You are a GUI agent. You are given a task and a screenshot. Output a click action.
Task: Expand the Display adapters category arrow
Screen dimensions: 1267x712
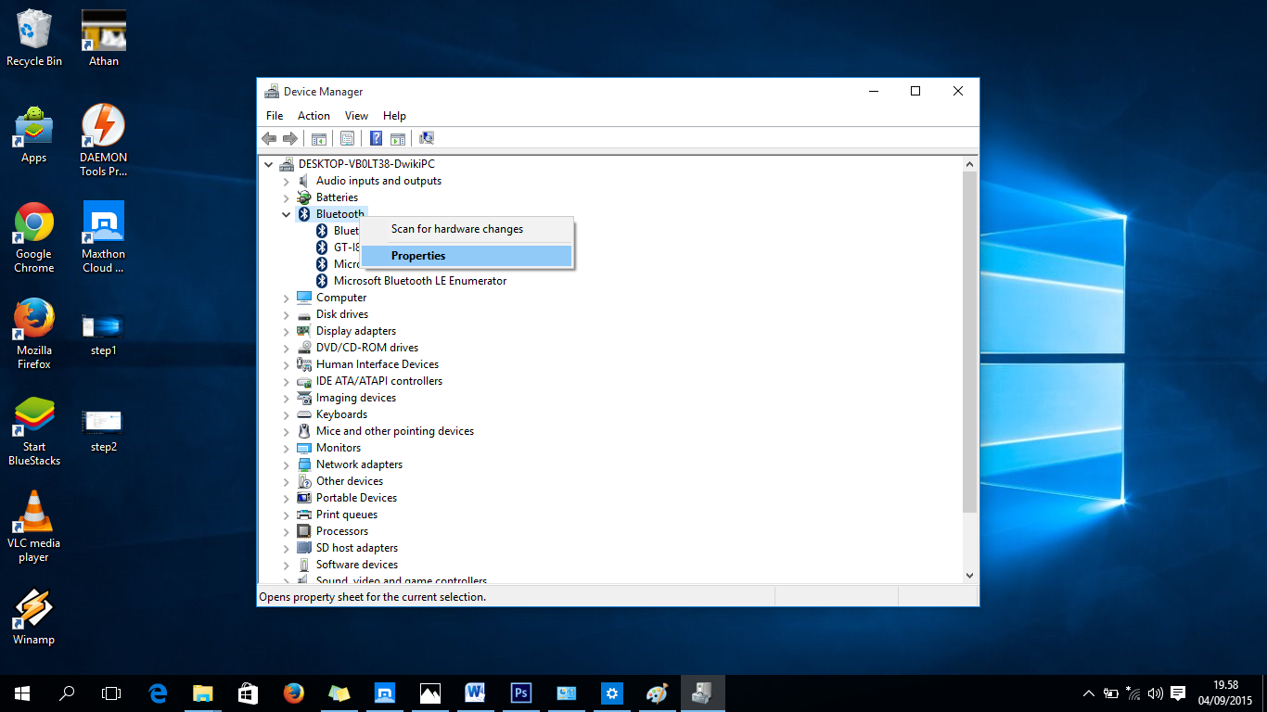pyautogui.click(x=287, y=331)
